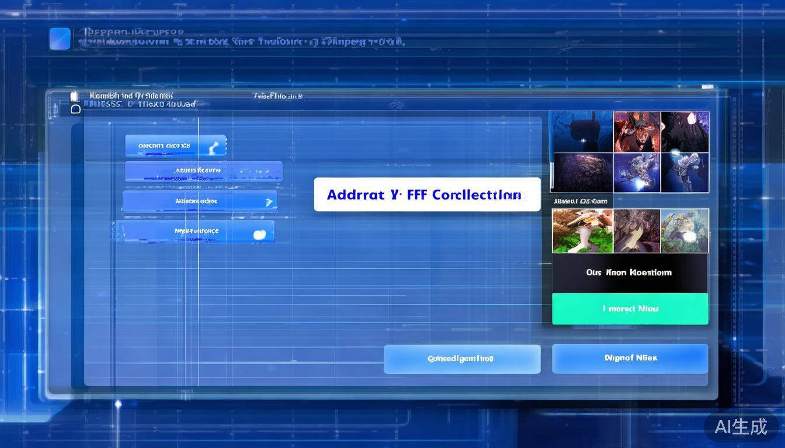
Task: Open the top-right dark crystal thumbnail
Action: (685, 132)
